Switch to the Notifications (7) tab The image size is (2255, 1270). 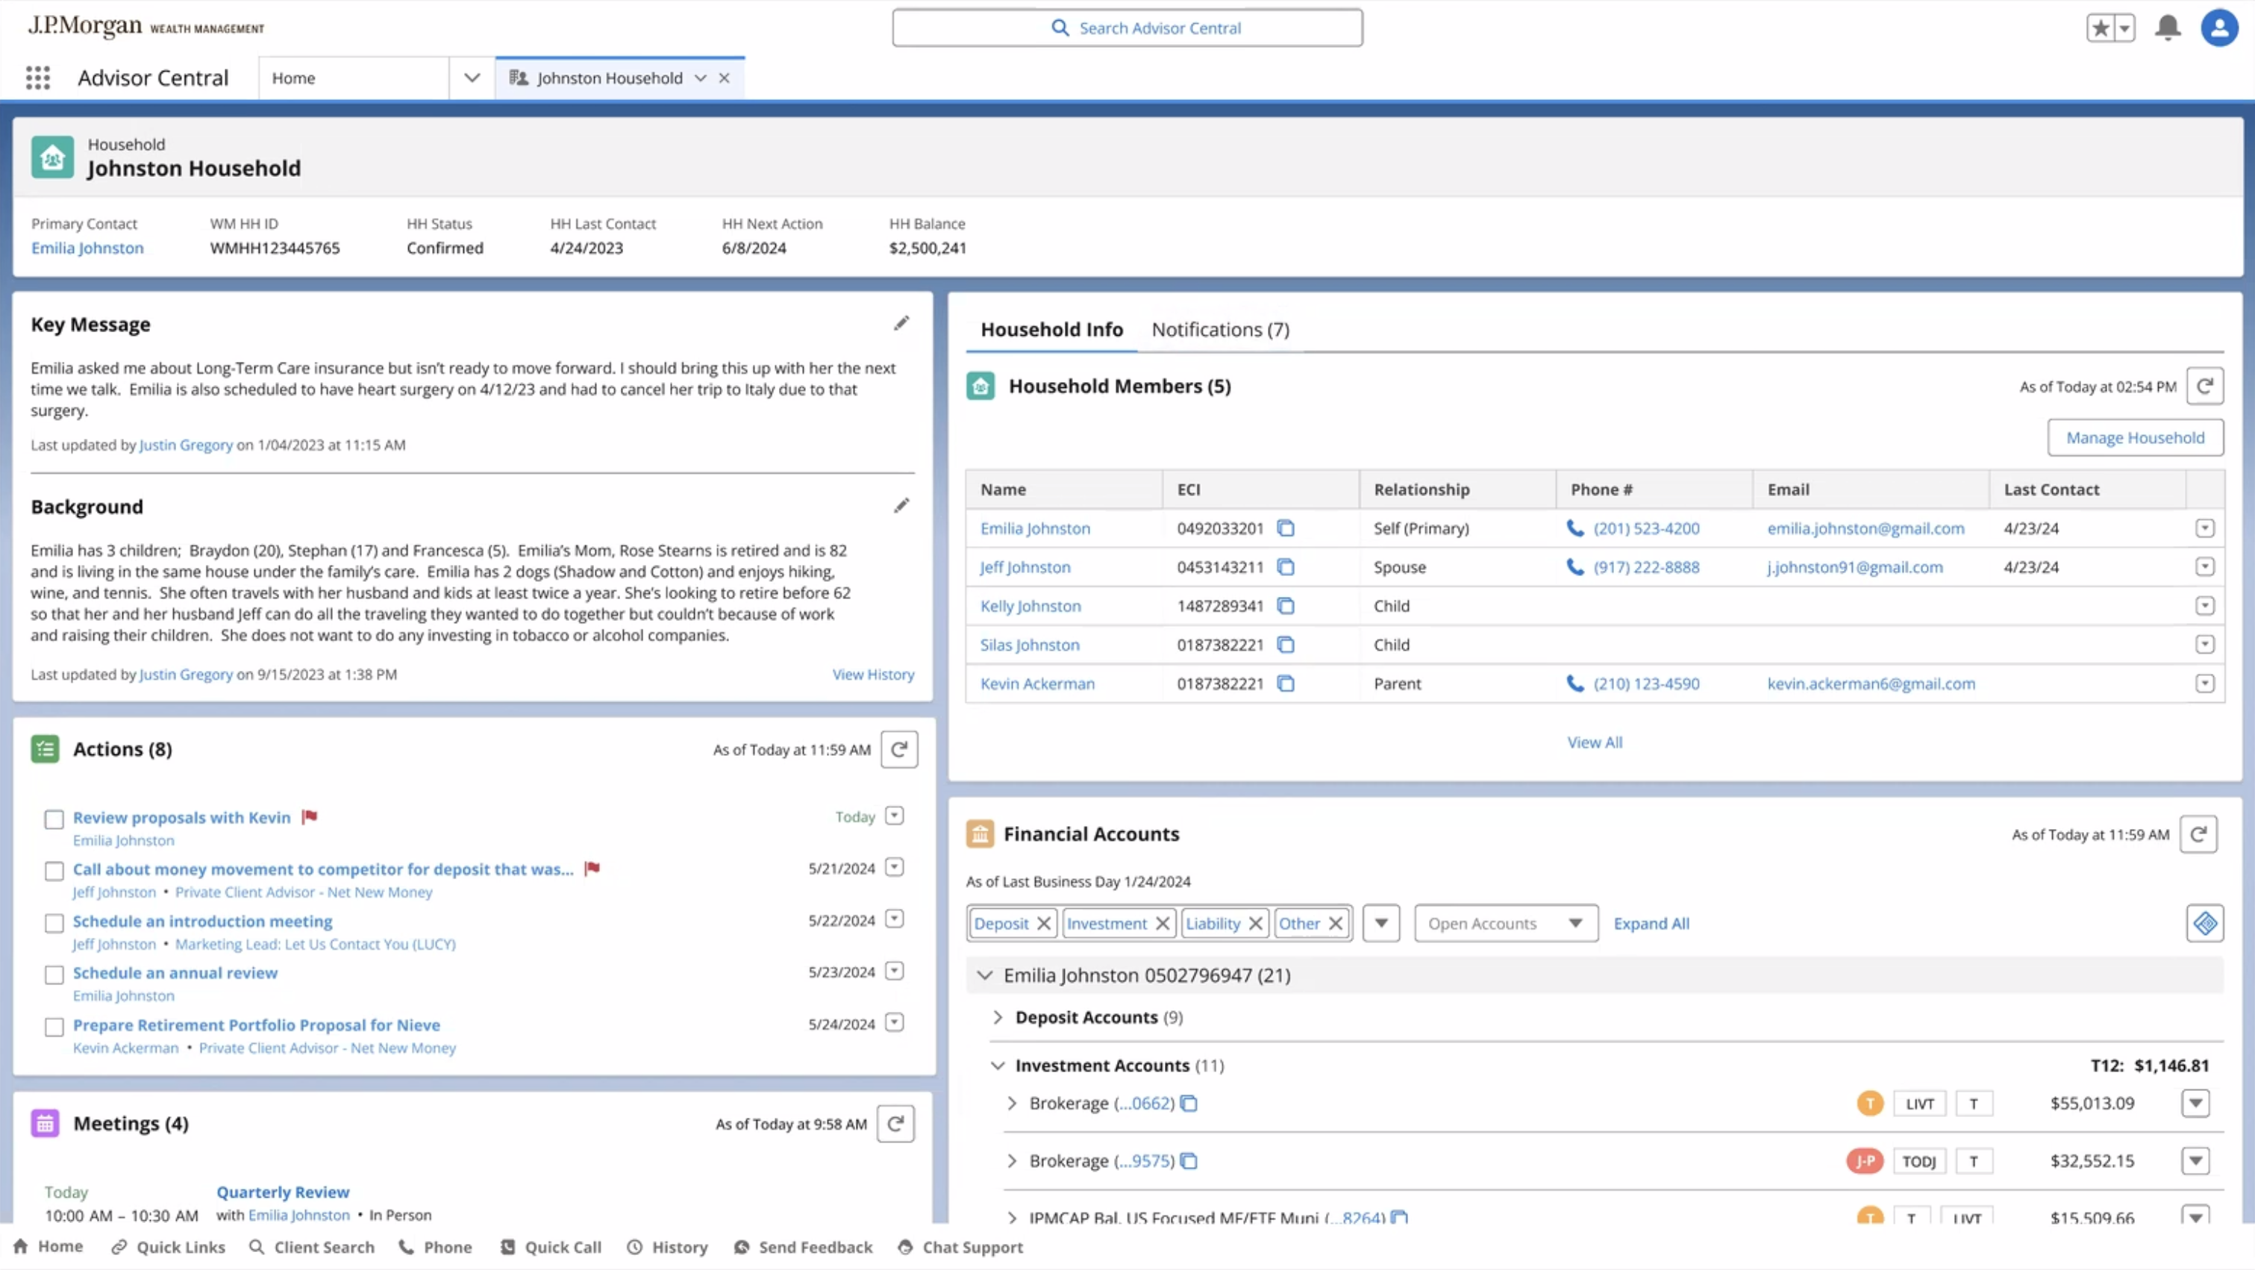(x=1220, y=330)
